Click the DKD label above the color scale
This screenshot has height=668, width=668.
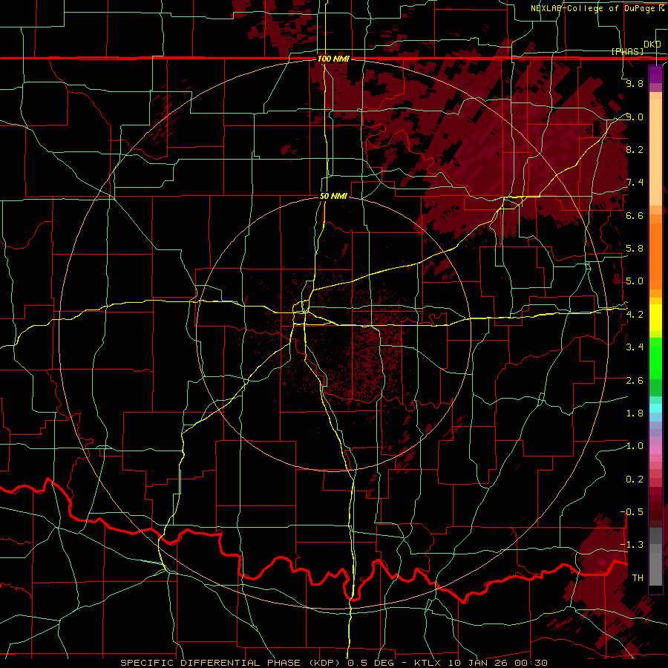(652, 45)
